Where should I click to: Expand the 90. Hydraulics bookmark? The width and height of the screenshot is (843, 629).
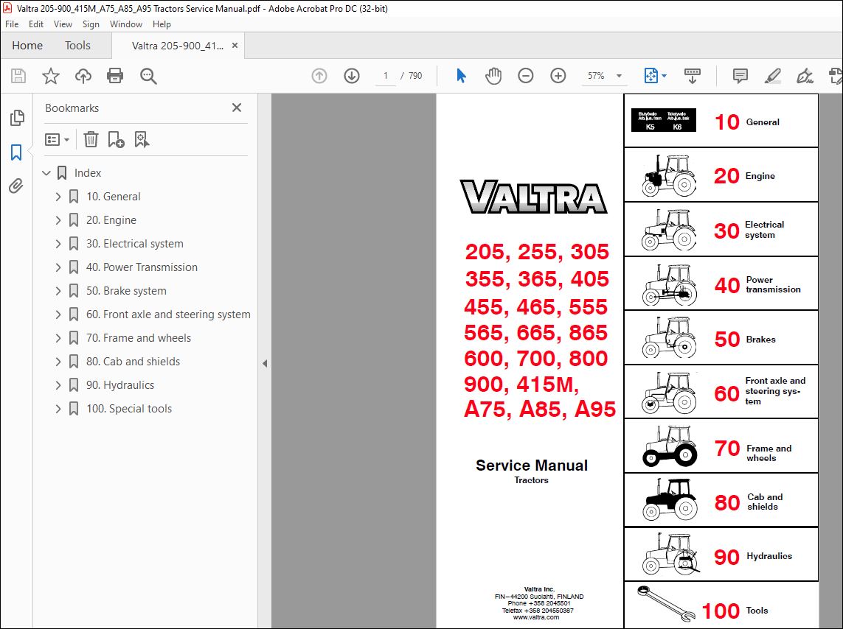[x=58, y=385]
